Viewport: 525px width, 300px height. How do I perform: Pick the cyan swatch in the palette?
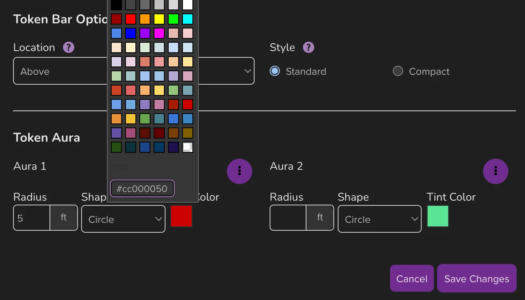coord(188,19)
